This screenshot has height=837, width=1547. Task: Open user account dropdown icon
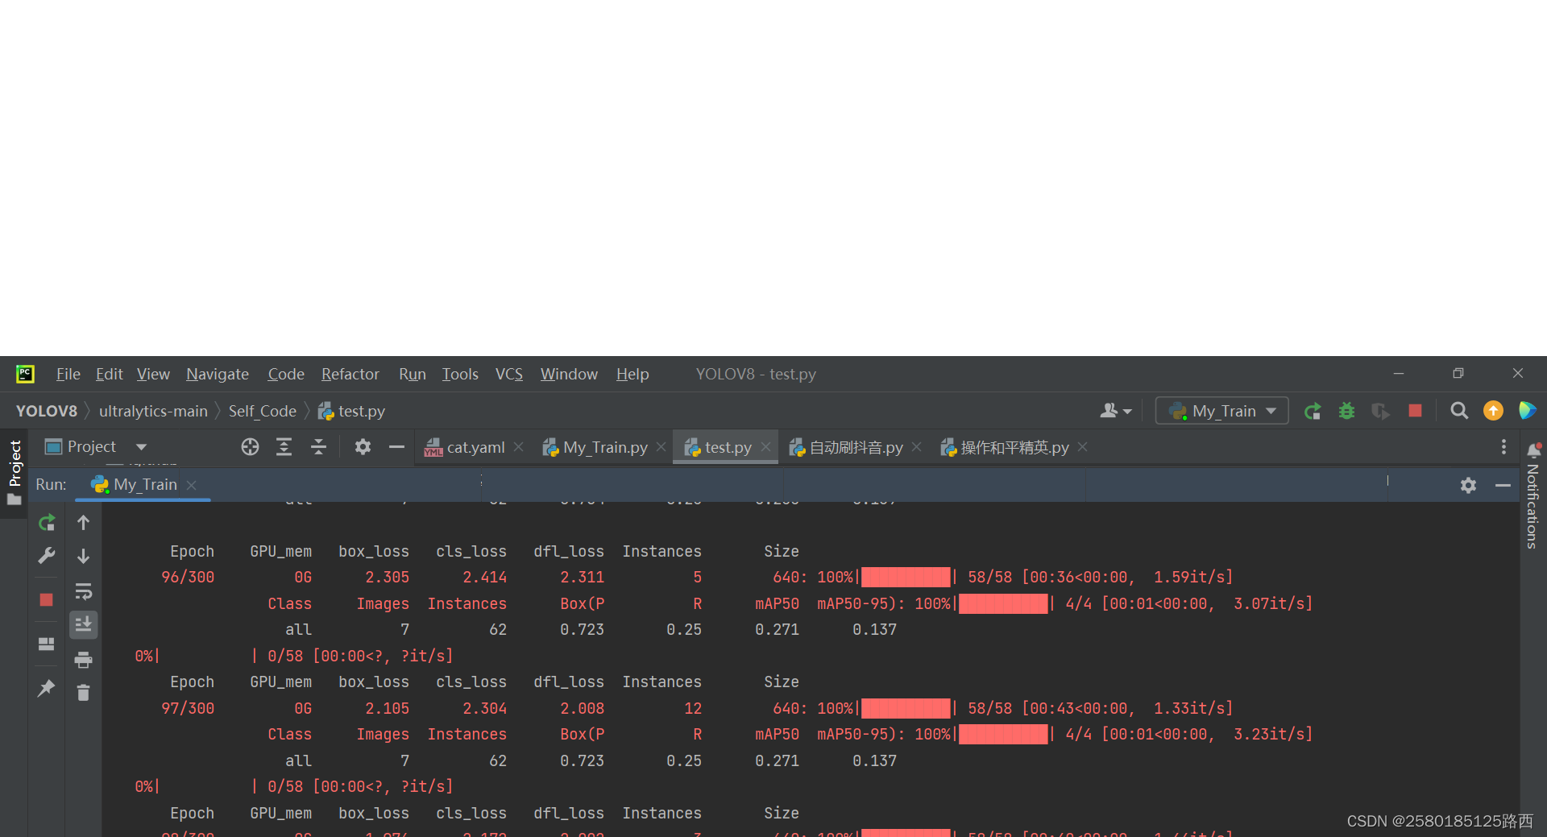(x=1116, y=411)
